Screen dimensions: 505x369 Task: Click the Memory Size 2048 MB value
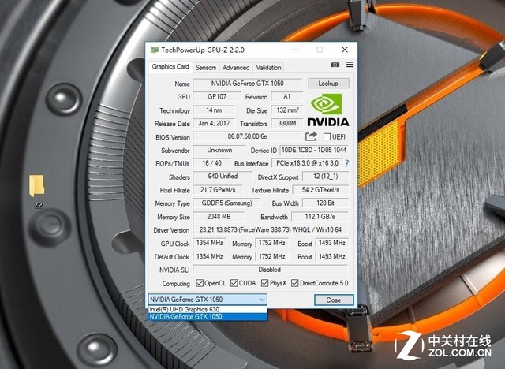[x=219, y=217]
